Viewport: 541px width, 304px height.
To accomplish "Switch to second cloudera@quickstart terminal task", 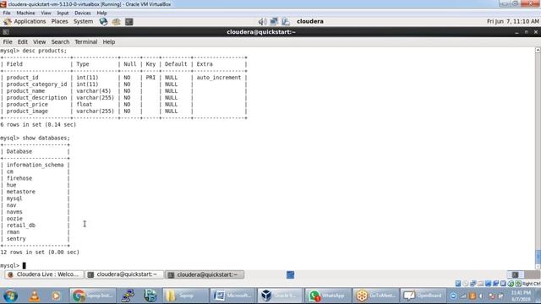I will [x=205, y=274].
